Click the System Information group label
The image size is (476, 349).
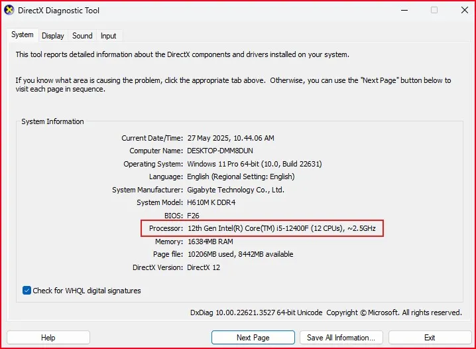(x=52, y=121)
